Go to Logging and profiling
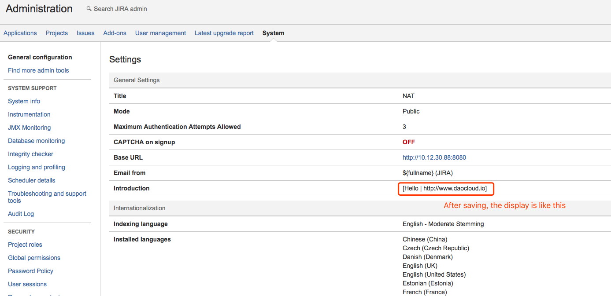This screenshot has height=296, width=611. pyautogui.click(x=37, y=167)
